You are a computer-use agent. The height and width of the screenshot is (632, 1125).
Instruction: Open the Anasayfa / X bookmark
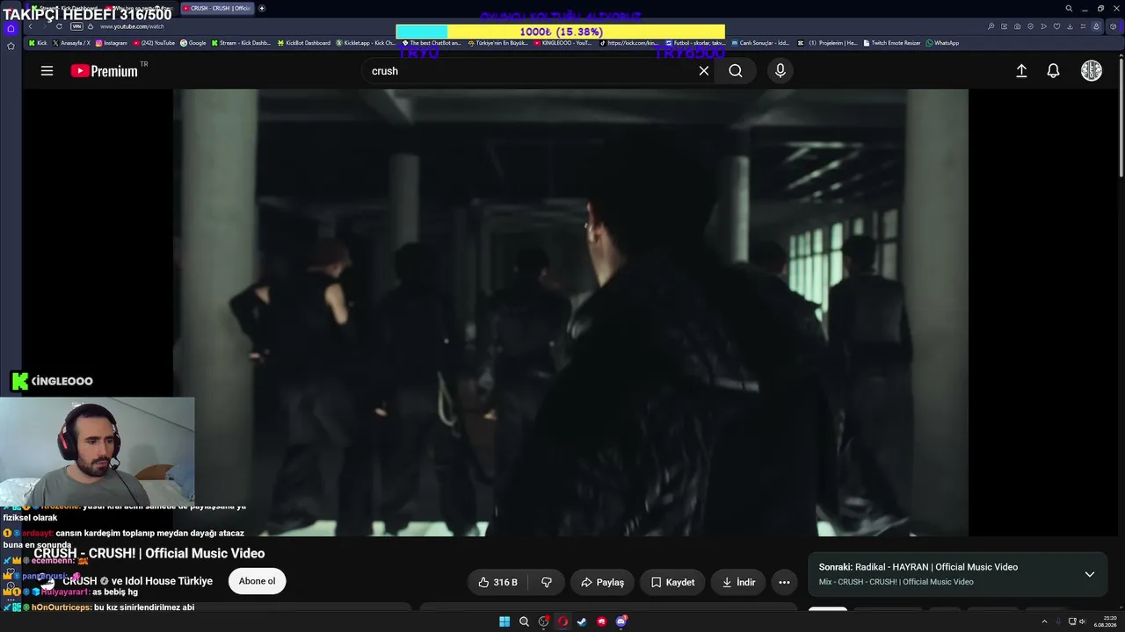tap(71, 43)
